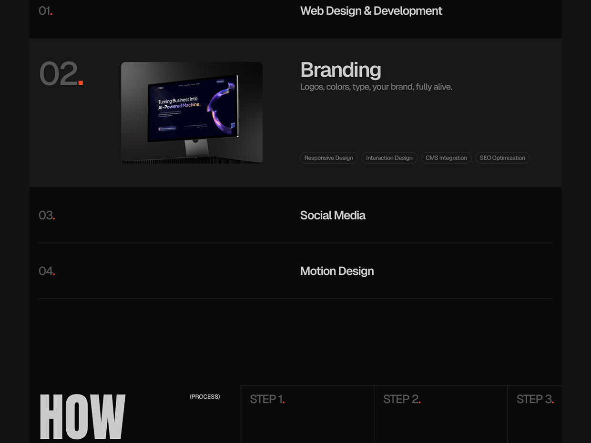Image resolution: width=591 pixels, height=443 pixels.
Task: Click the 02 service number
Action: click(x=57, y=73)
